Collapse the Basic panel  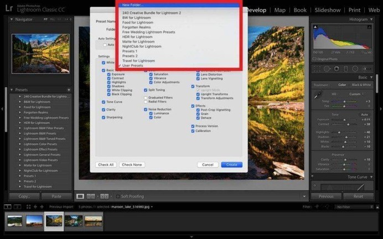click(x=371, y=77)
